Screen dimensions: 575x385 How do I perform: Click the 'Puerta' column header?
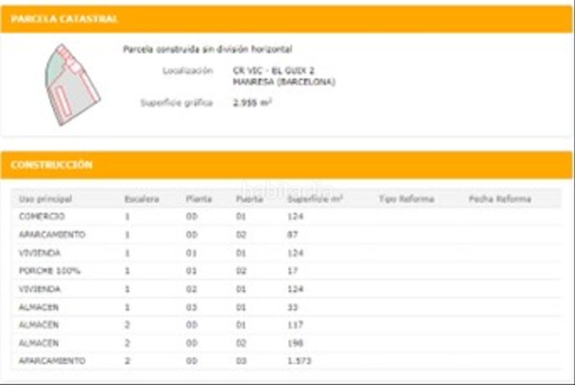pos(249,199)
